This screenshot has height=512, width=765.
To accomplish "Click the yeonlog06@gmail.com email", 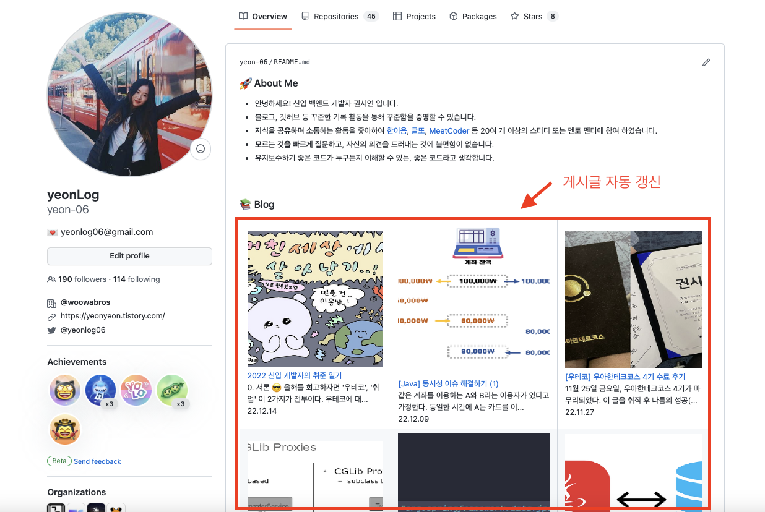I will [x=107, y=233].
